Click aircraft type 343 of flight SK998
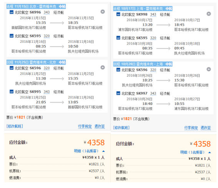Image resolution: width=218 pixels, height=188 pixels. (x=153, y=15)
